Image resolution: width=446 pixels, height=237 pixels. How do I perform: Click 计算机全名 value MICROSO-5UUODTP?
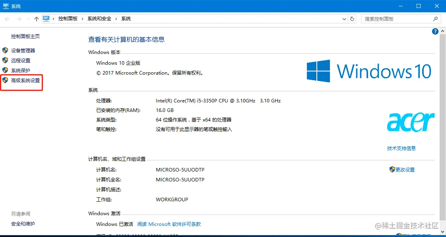tap(180, 180)
